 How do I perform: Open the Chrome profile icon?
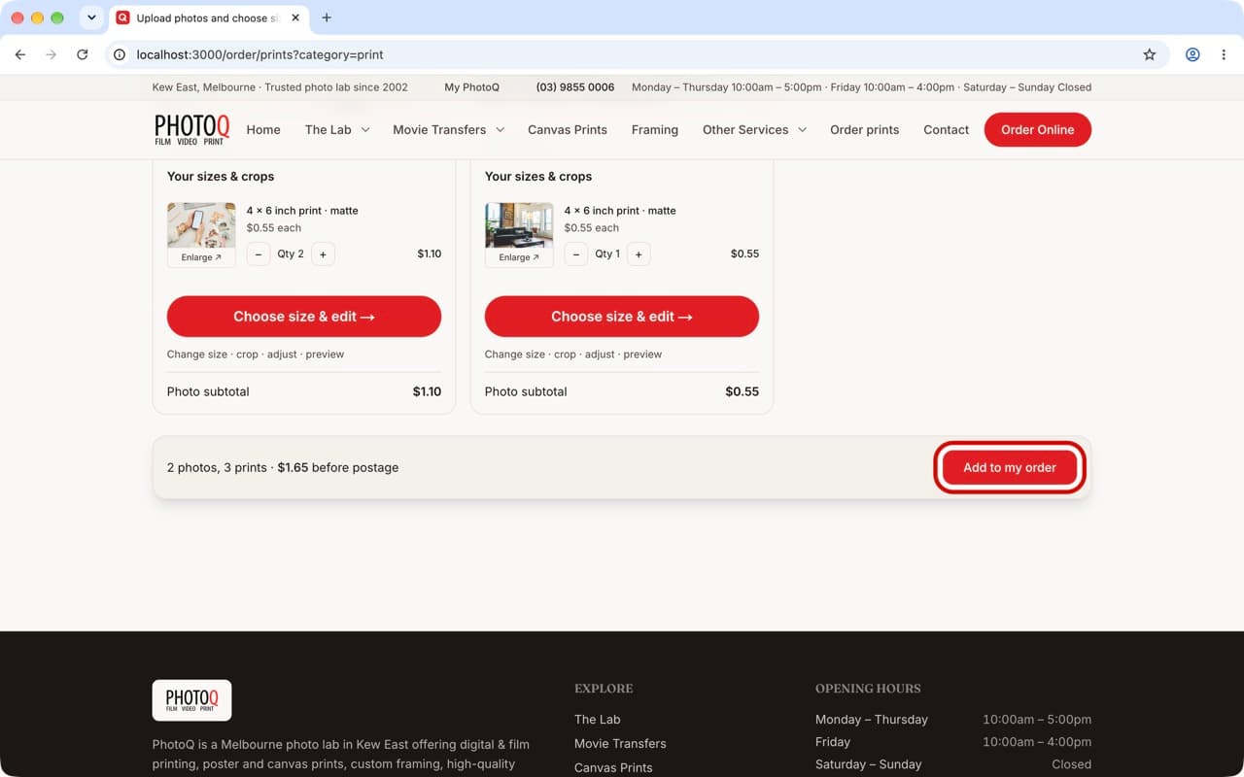[1192, 54]
